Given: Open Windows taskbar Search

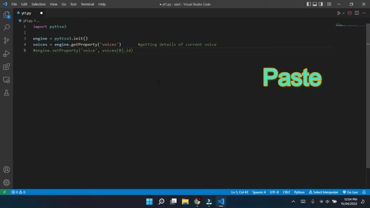Looking at the screenshot, I should (161, 202).
